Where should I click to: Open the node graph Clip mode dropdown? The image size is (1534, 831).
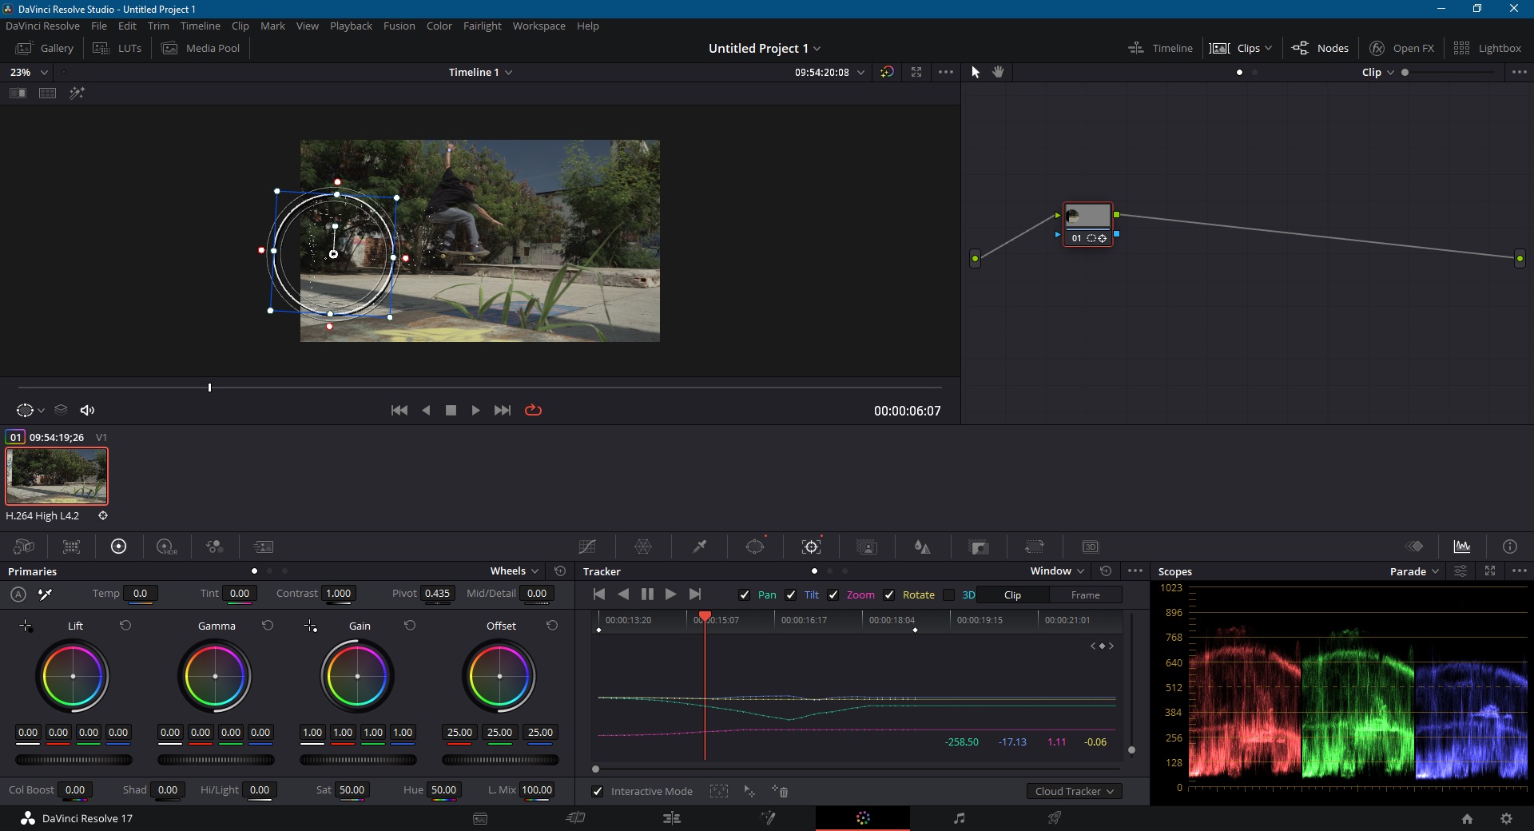click(x=1378, y=72)
